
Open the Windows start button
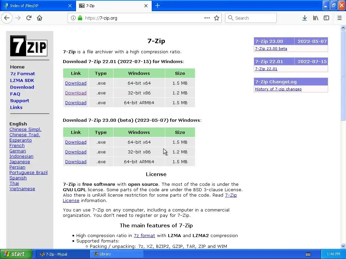click(x=16, y=254)
